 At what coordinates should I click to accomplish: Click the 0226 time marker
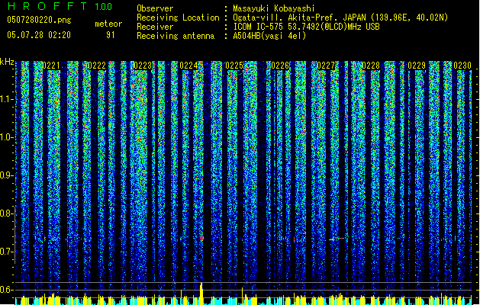(280, 66)
